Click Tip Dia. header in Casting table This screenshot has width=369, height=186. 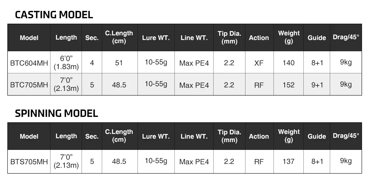(x=229, y=37)
